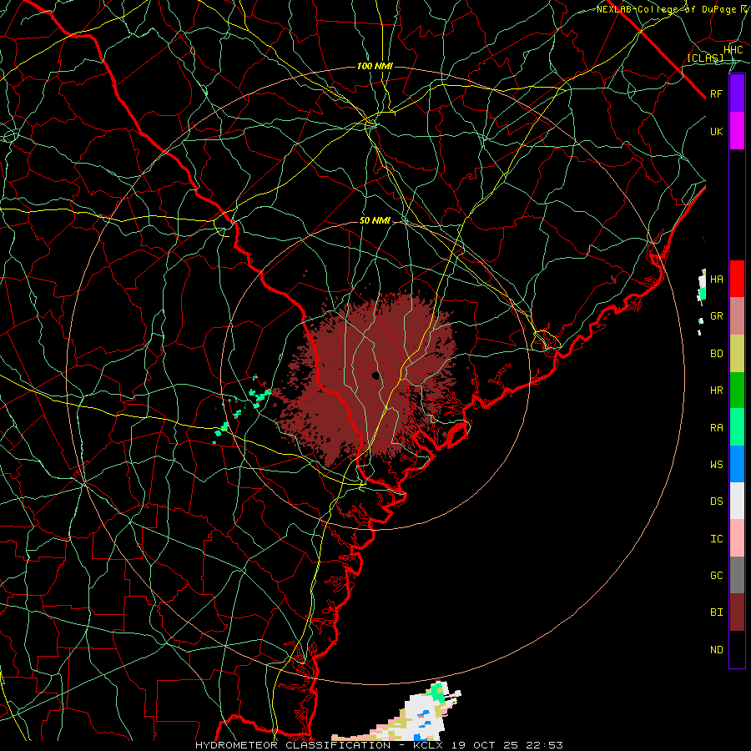Click the "KCLX" radar site identifier
This screenshot has height=751, width=751.
pyautogui.click(x=428, y=745)
